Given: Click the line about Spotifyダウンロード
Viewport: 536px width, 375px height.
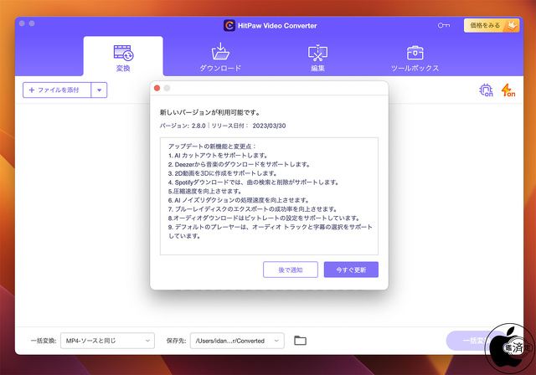Looking at the screenshot, I should 253,182.
